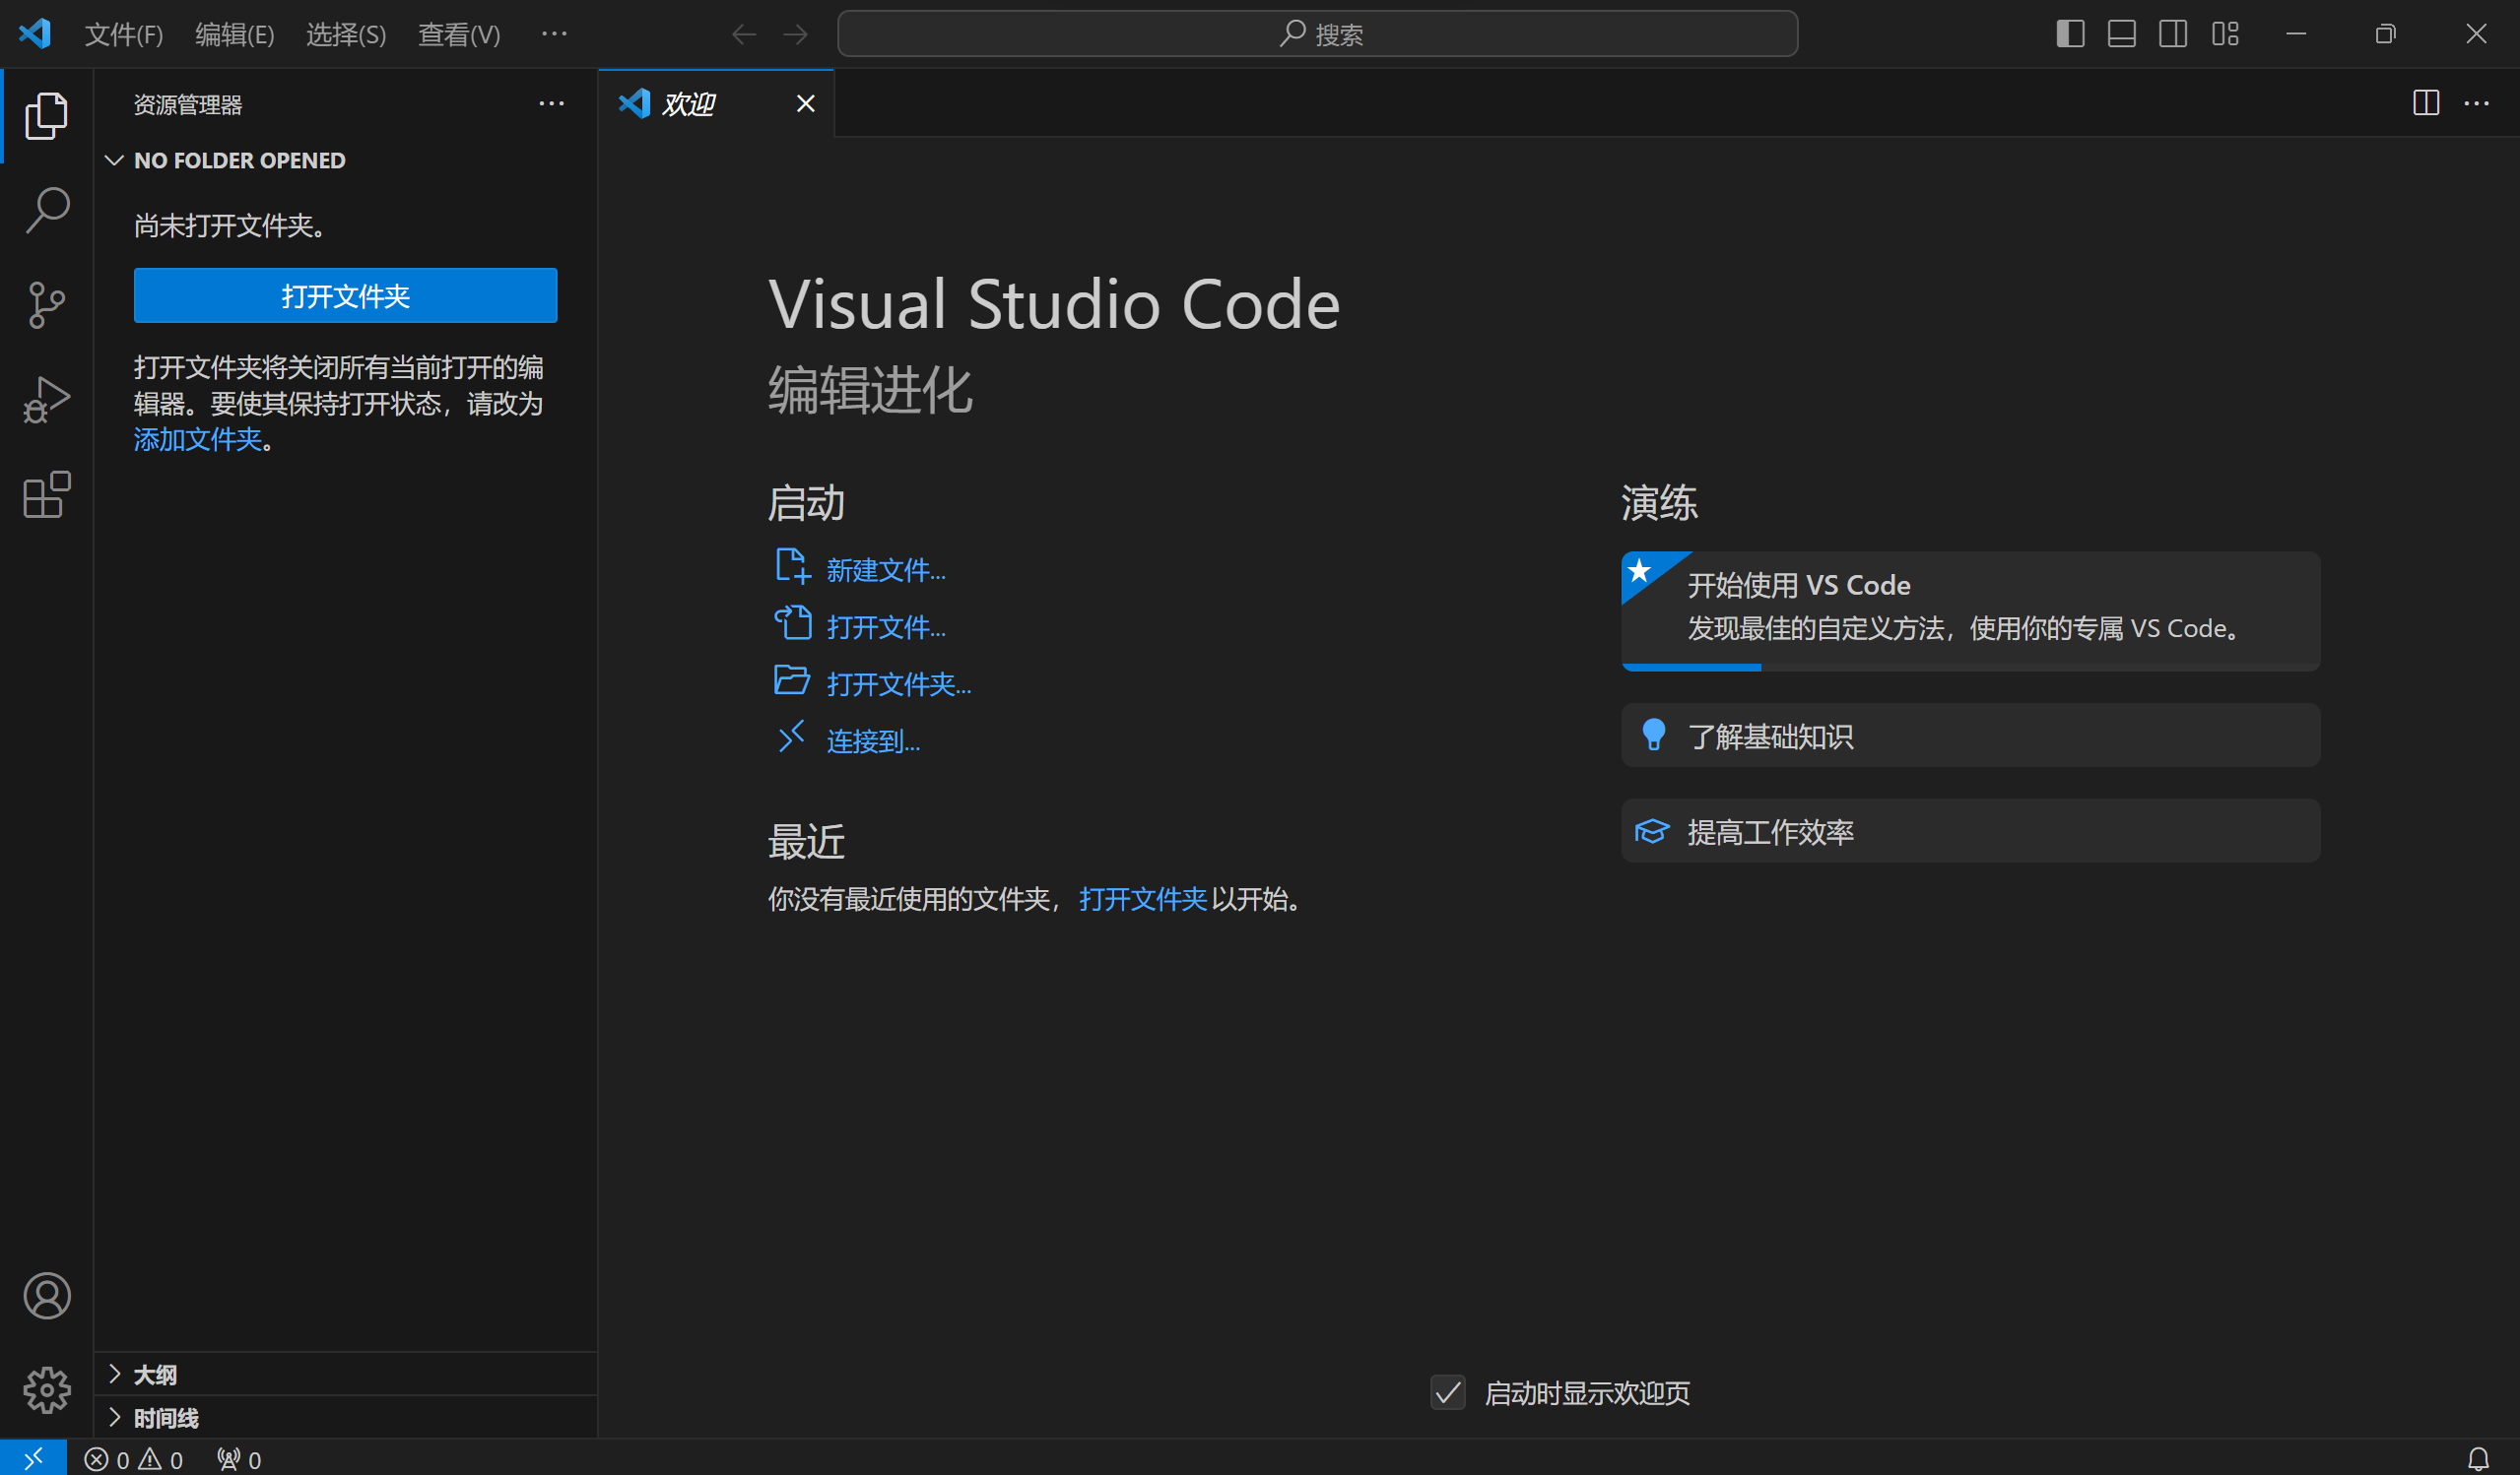2520x1475 pixels.
Task: Go back with the left arrow
Action: (743, 35)
